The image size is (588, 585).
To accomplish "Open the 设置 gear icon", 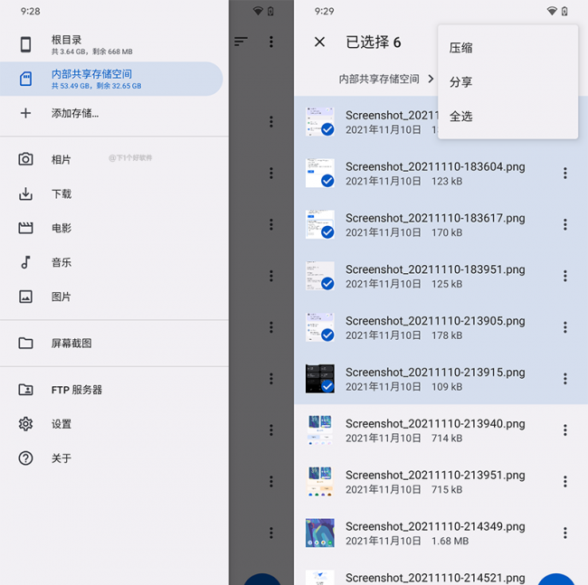I will coord(25,424).
